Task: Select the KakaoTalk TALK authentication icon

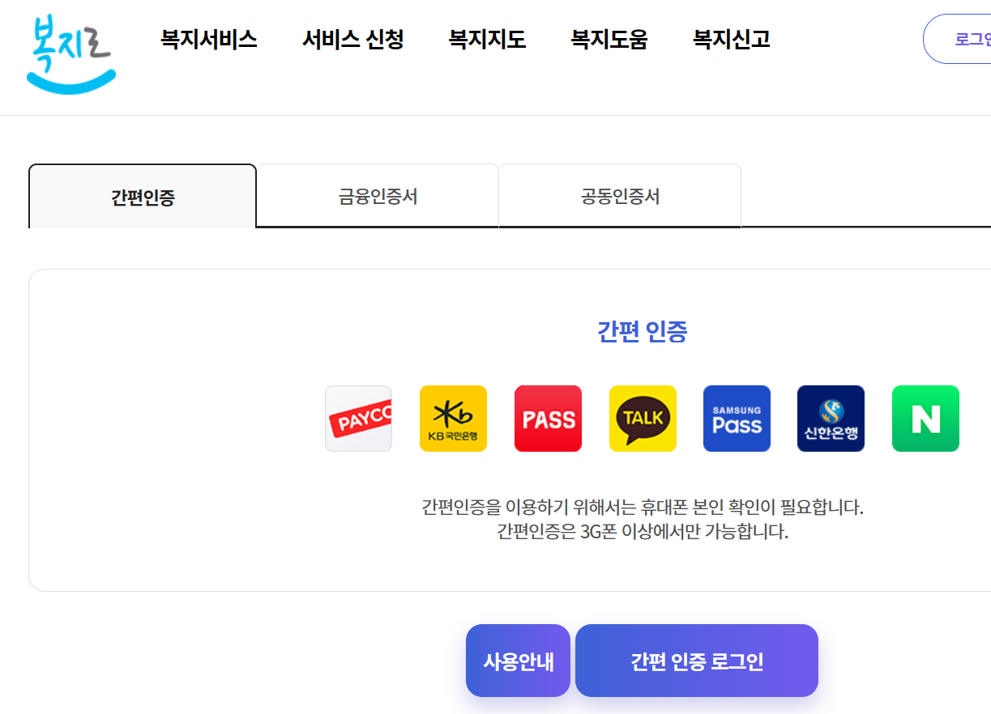Action: [643, 419]
